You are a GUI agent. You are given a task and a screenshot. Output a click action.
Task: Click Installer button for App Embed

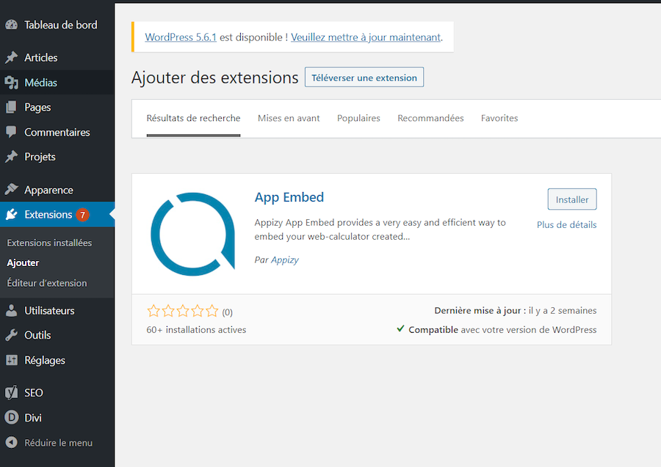(572, 199)
